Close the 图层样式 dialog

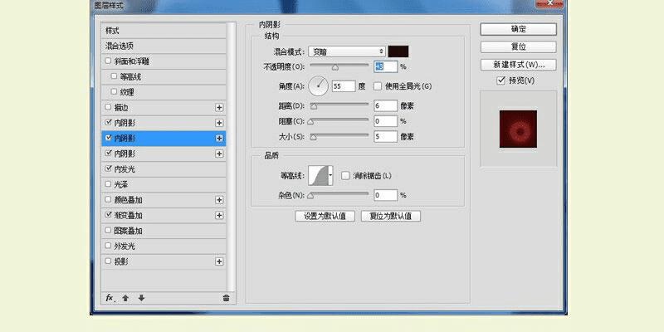549,3
